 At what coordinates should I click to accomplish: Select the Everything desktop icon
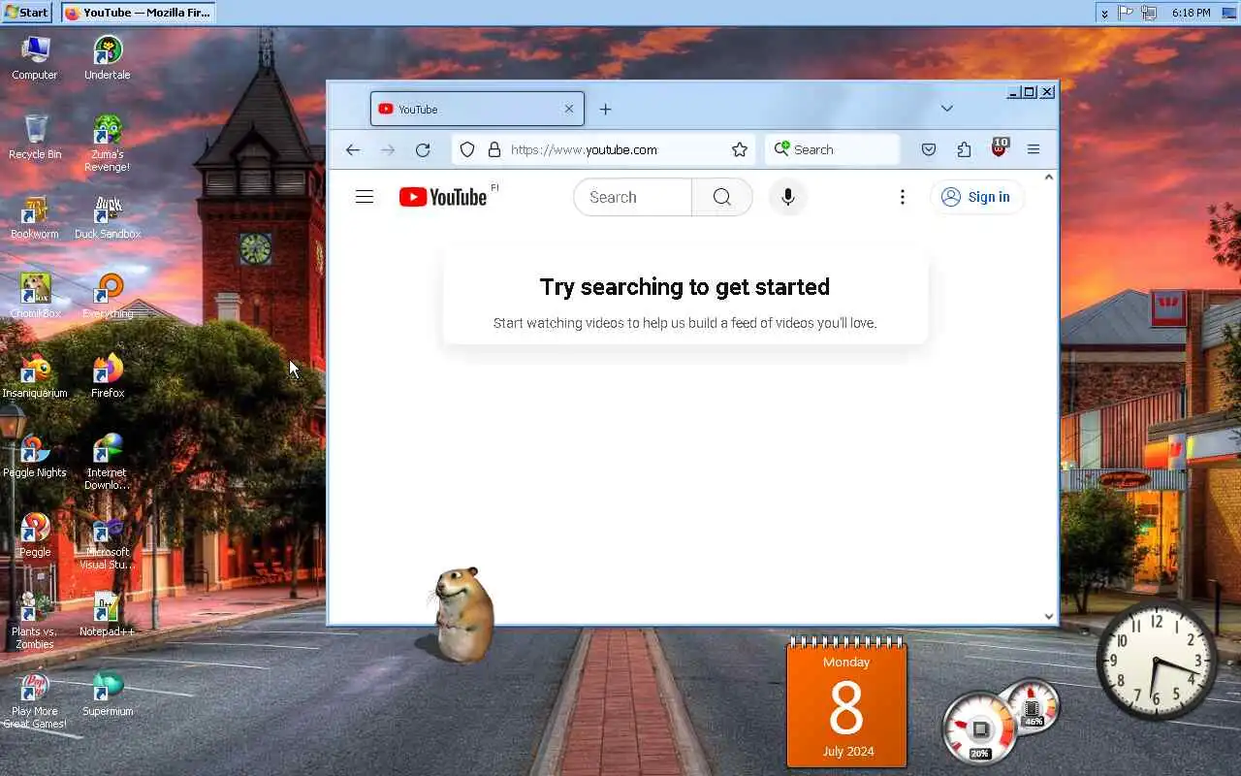pyautogui.click(x=108, y=297)
